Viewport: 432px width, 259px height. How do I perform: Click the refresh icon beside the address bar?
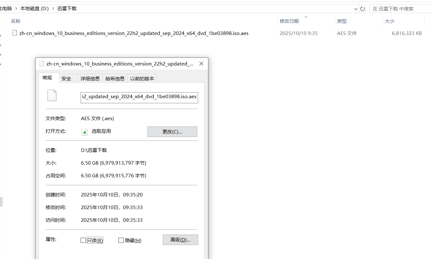[x=363, y=9]
